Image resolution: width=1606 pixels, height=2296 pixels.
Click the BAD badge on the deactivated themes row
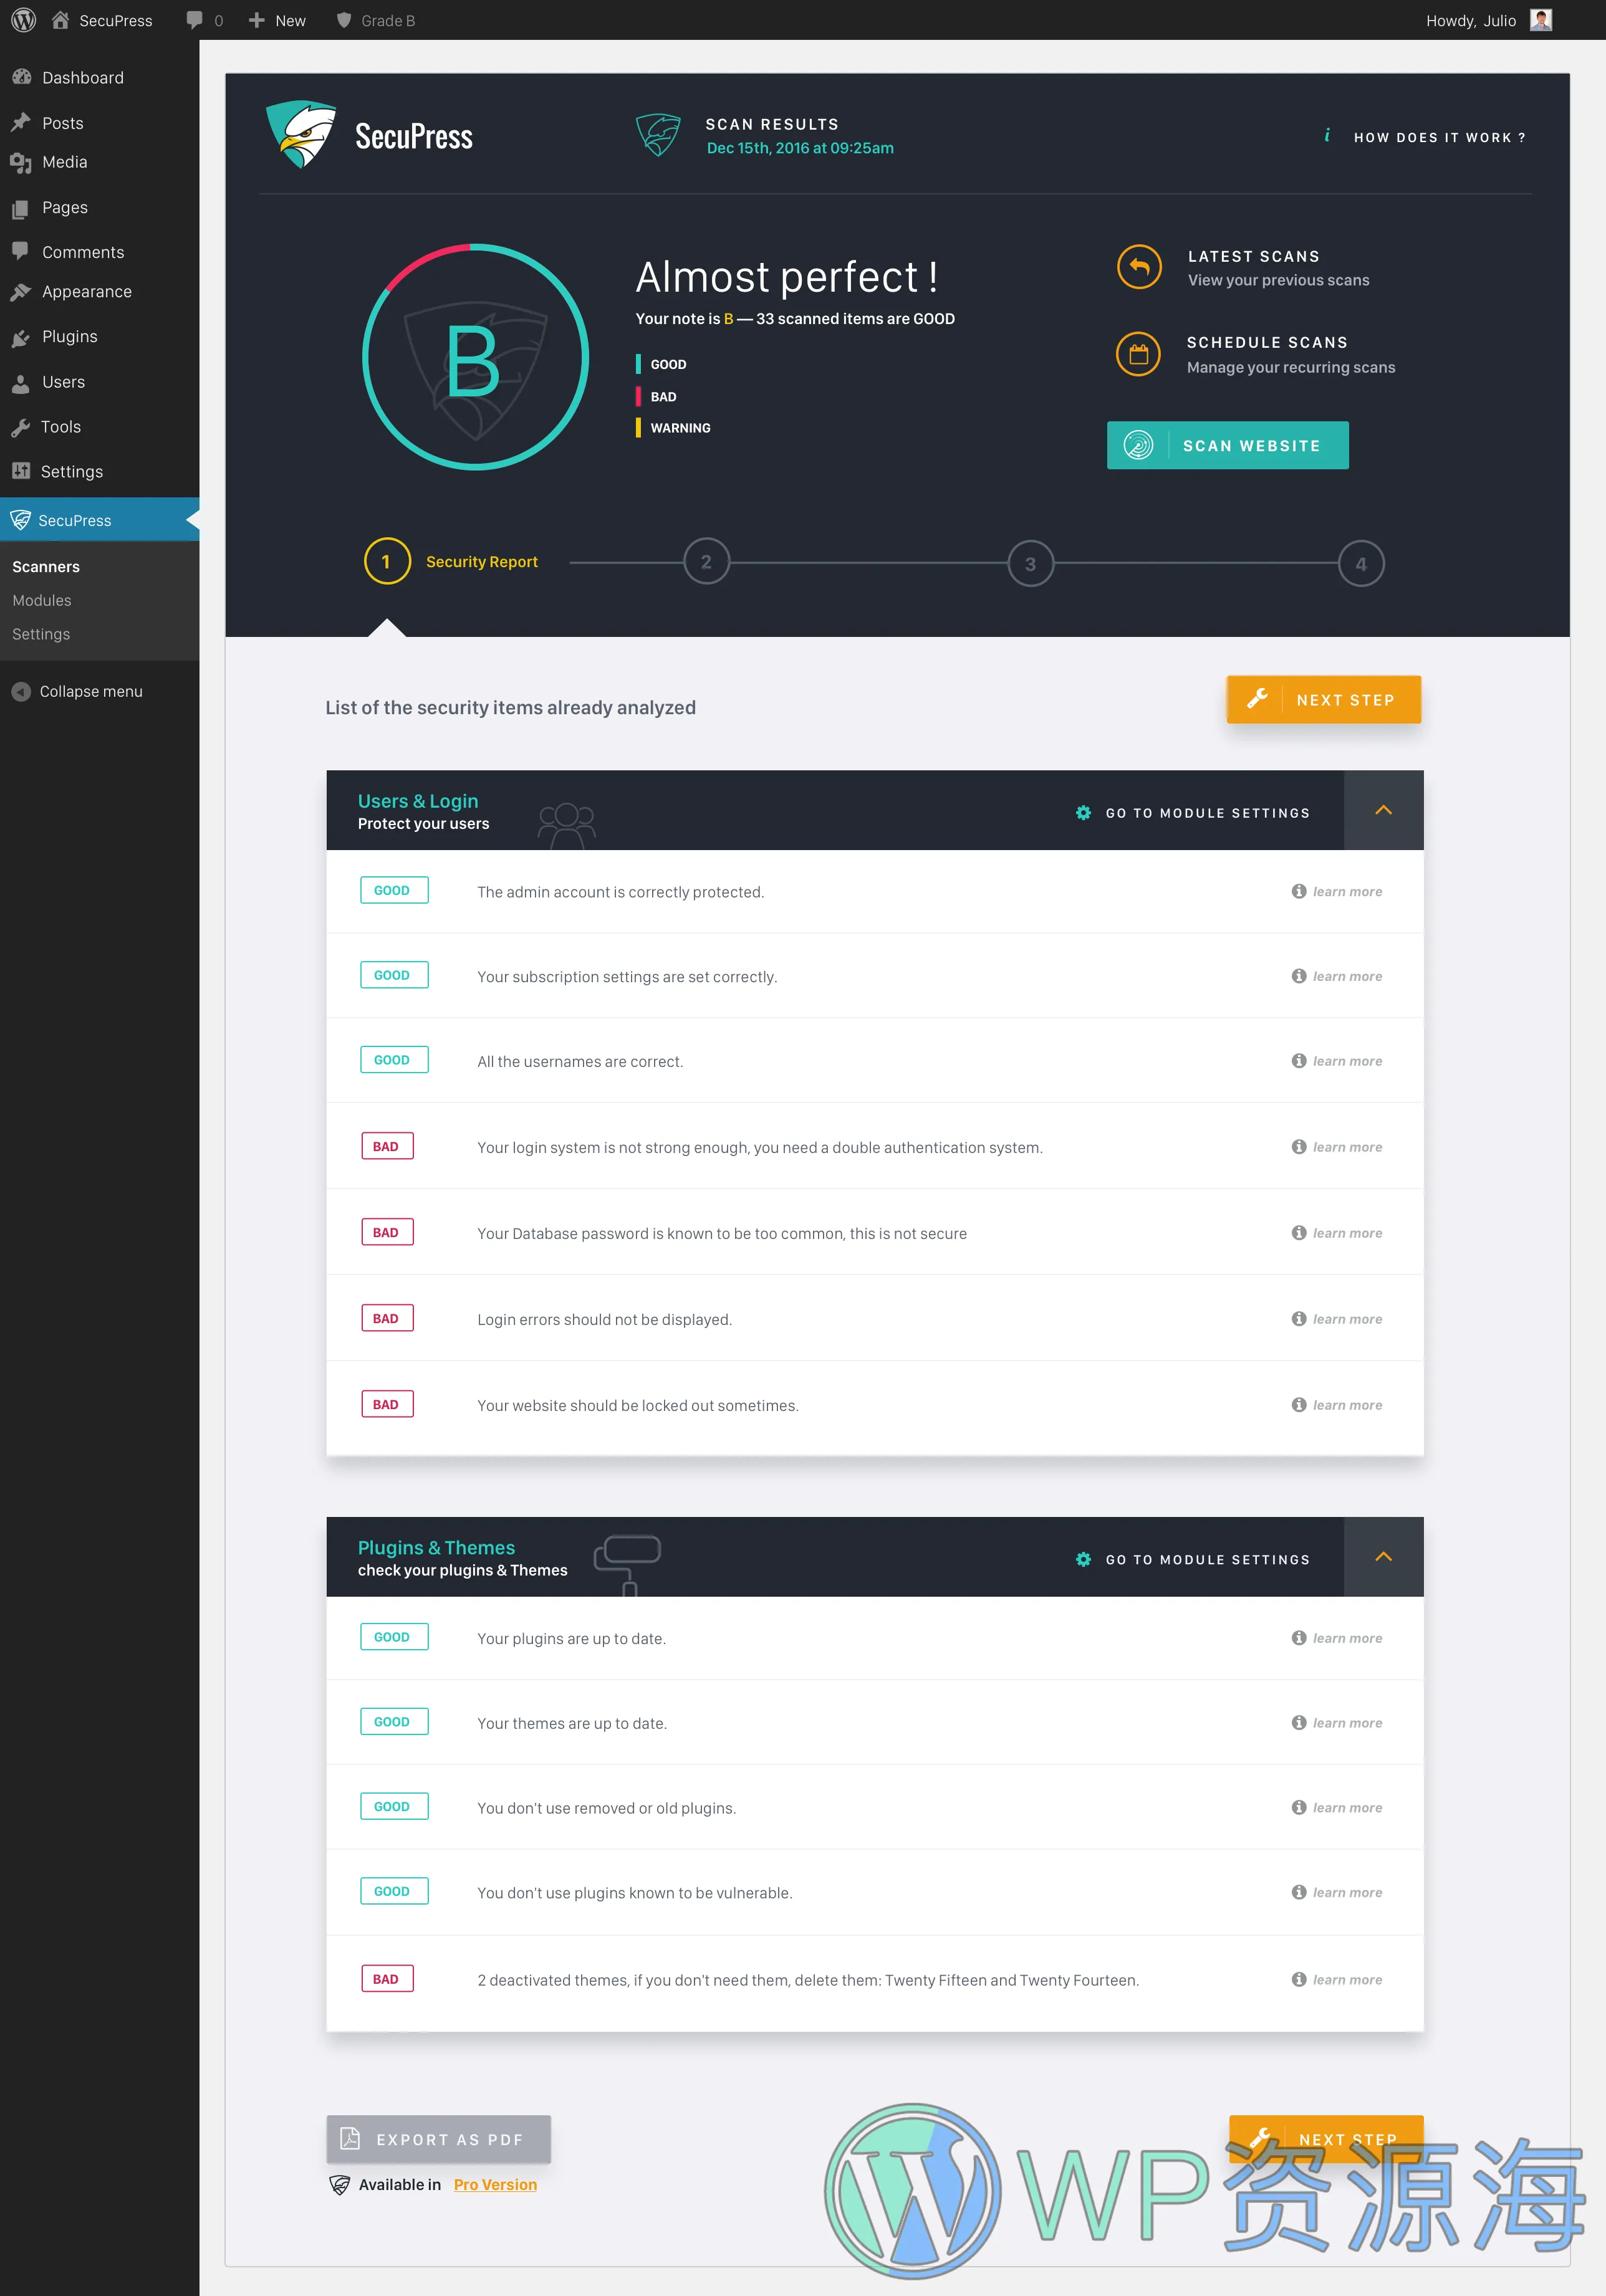[387, 1979]
